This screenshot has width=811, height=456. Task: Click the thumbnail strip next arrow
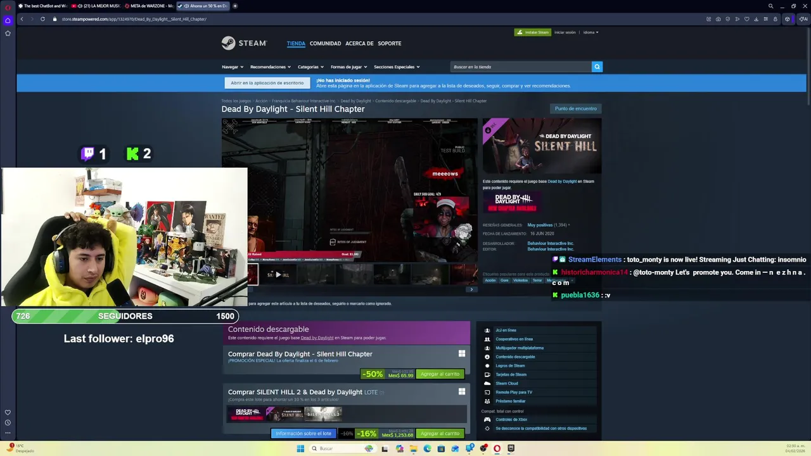pyautogui.click(x=471, y=289)
